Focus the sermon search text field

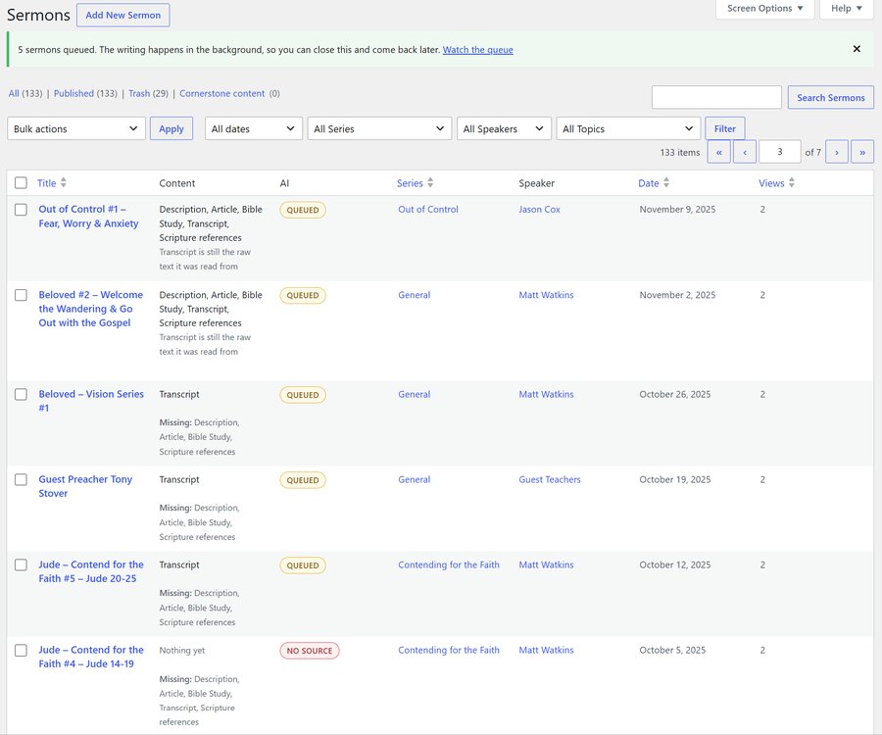click(x=716, y=97)
